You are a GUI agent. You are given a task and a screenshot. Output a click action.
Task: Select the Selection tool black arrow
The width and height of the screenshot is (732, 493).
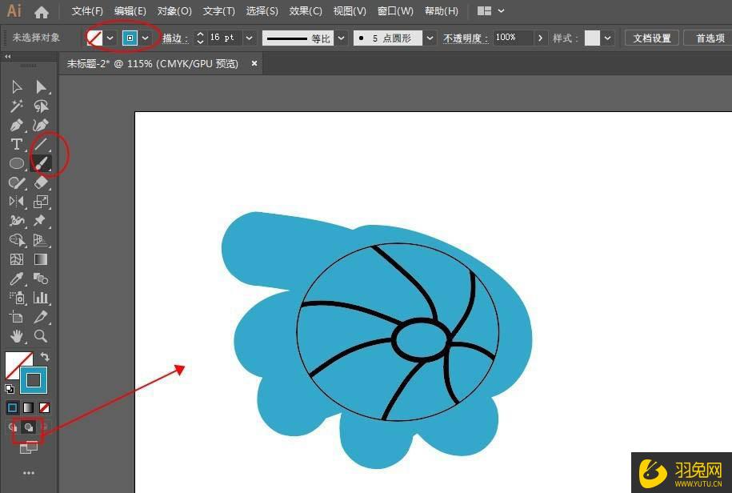[17, 86]
